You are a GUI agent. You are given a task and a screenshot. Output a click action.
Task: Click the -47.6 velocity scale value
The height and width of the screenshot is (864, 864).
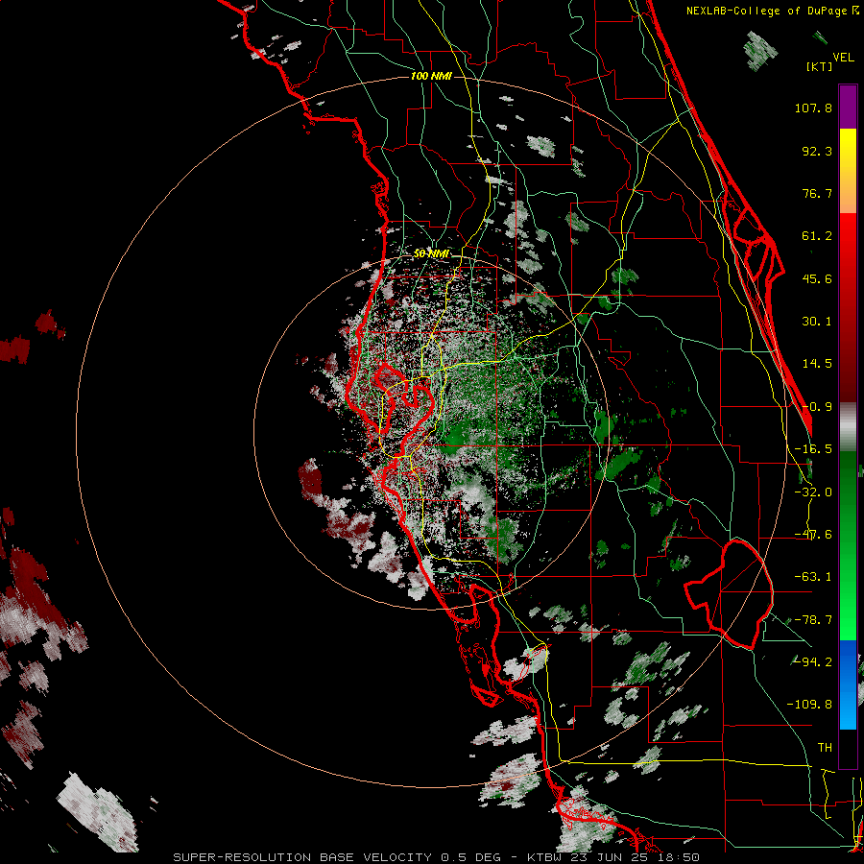point(813,535)
